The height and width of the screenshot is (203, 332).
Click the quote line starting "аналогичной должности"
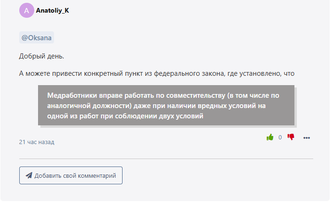[156, 106]
